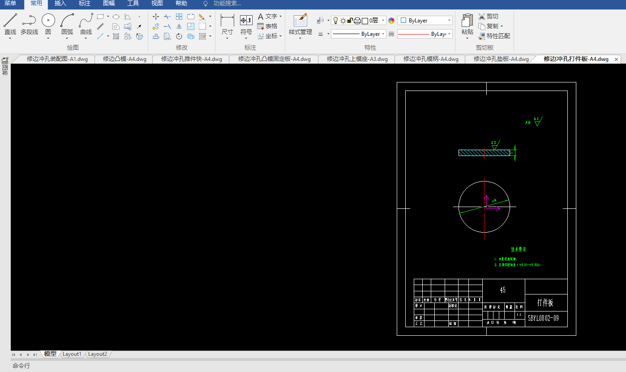
Task: Select the 圆 (Circle) drawing tool
Action: pyautogui.click(x=48, y=21)
